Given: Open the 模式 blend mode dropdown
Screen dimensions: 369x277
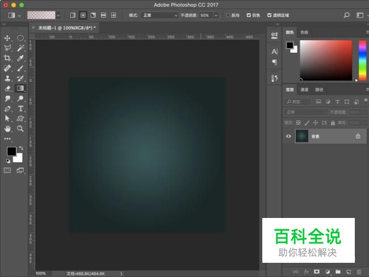Looking at the screenshot, I should coord(160,15).
